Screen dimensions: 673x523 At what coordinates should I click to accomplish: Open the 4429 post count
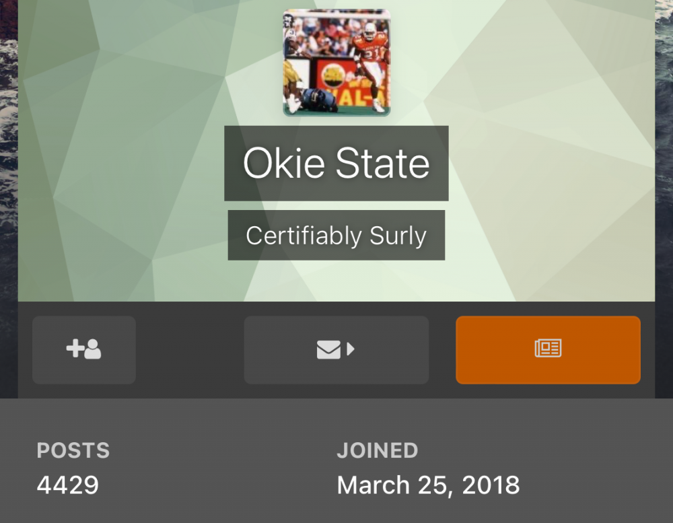point(68,485)
